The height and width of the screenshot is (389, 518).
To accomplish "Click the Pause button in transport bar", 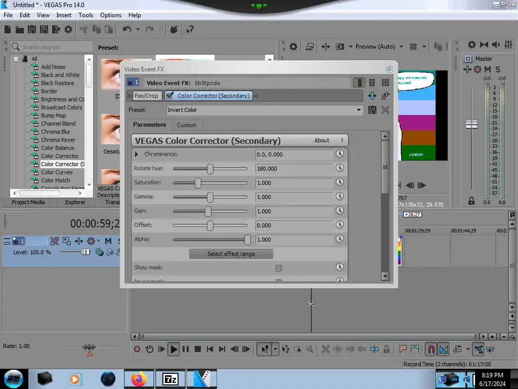I will pyautogui.click(x=186, y=349).
